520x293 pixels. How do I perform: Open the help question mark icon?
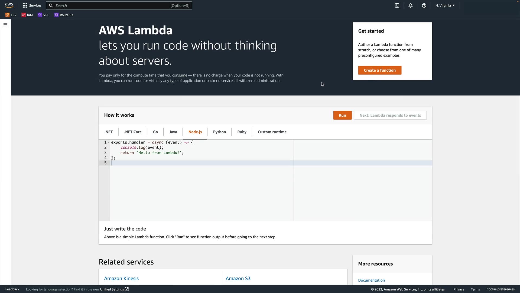click(424, 5)
